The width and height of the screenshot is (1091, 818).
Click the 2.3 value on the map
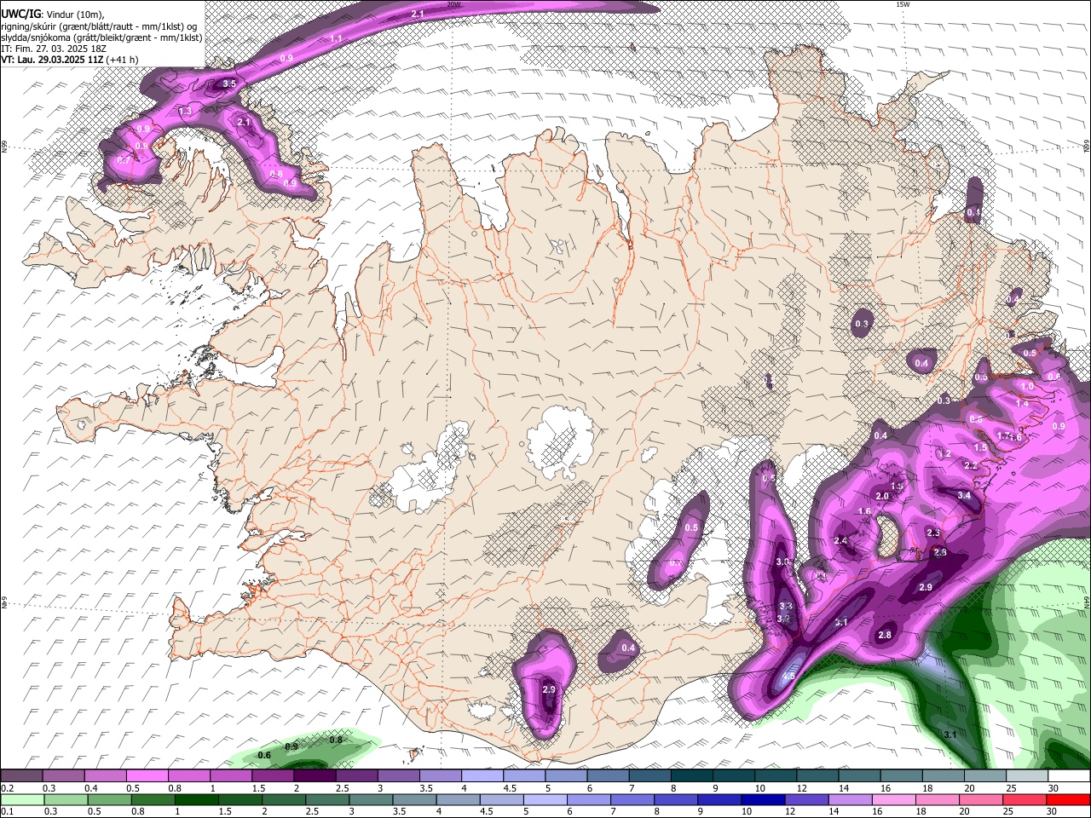933,533
